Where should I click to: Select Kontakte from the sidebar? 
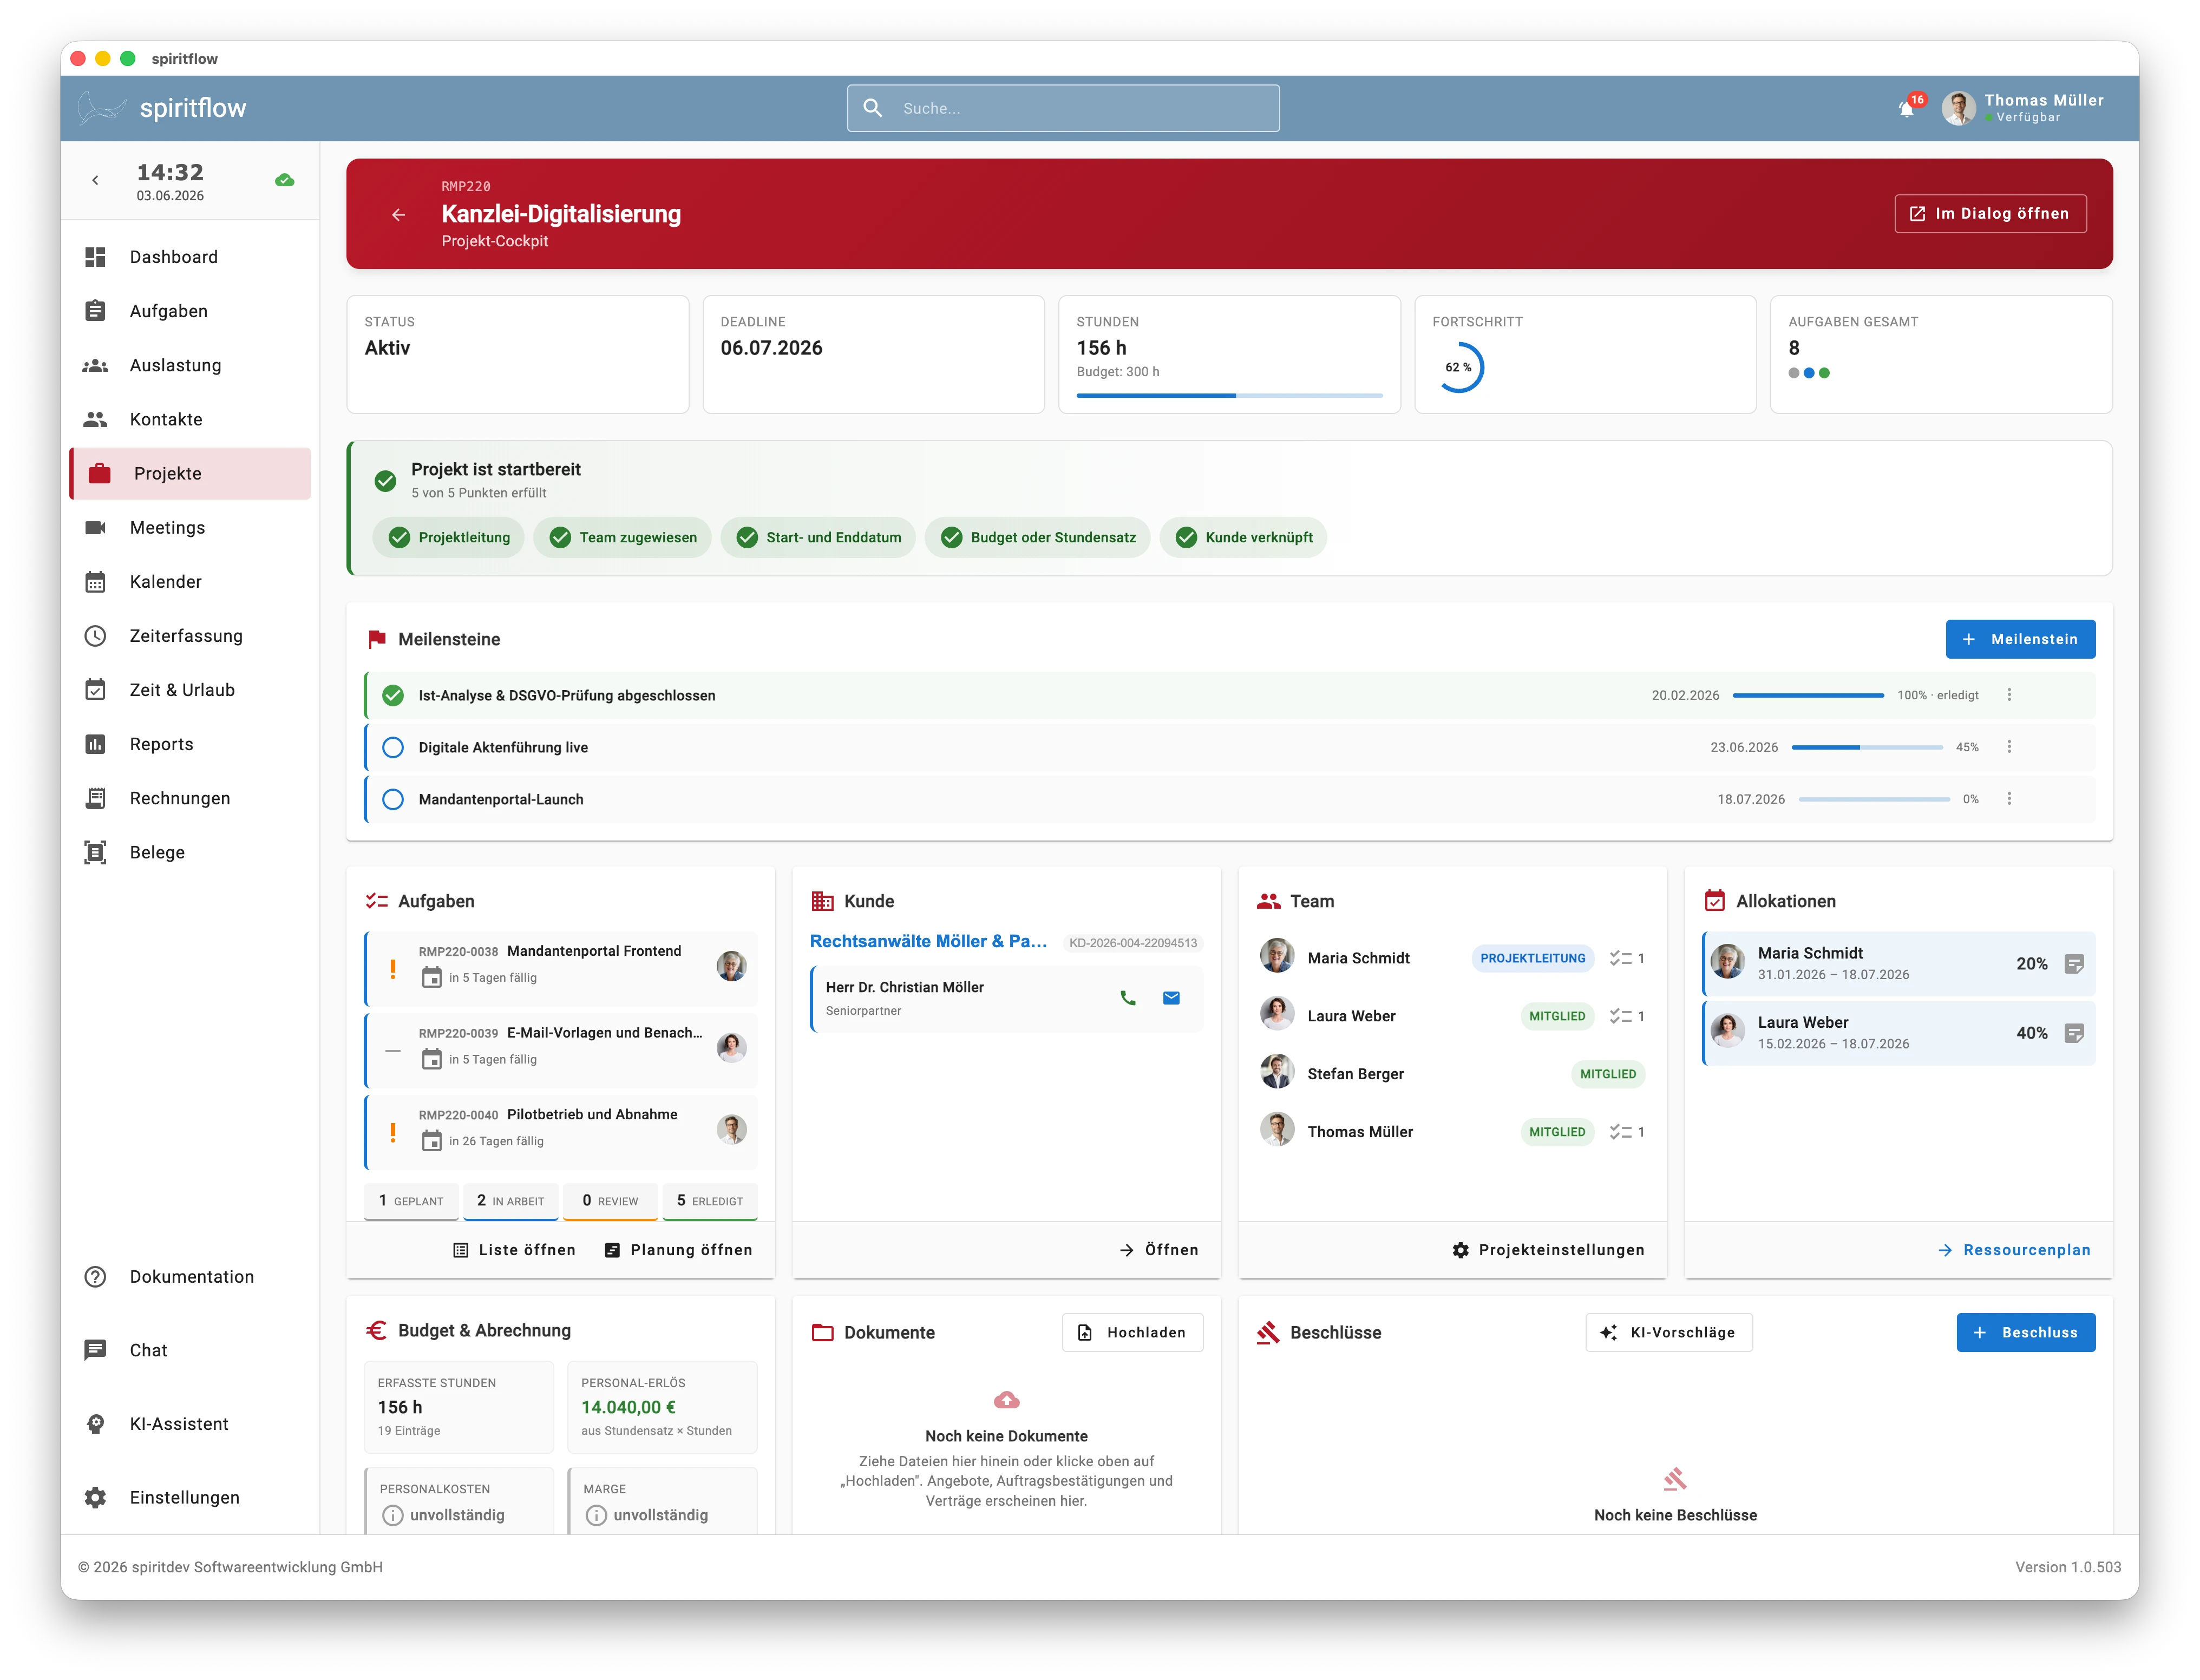point(190,419)
